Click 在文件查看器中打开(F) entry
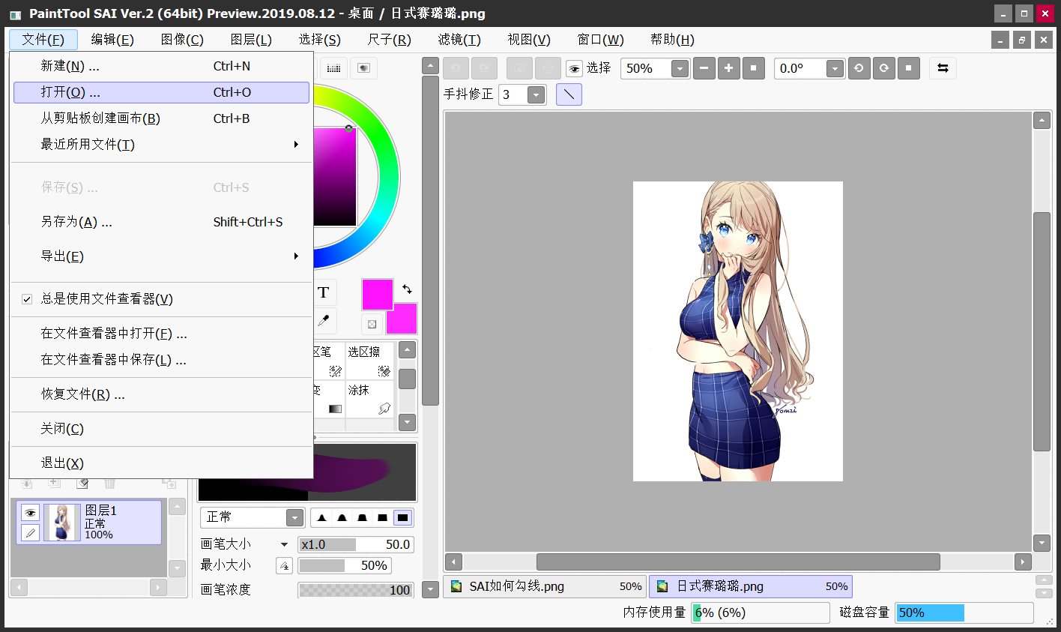The image size is (1061, 632). tap(161, 334)
